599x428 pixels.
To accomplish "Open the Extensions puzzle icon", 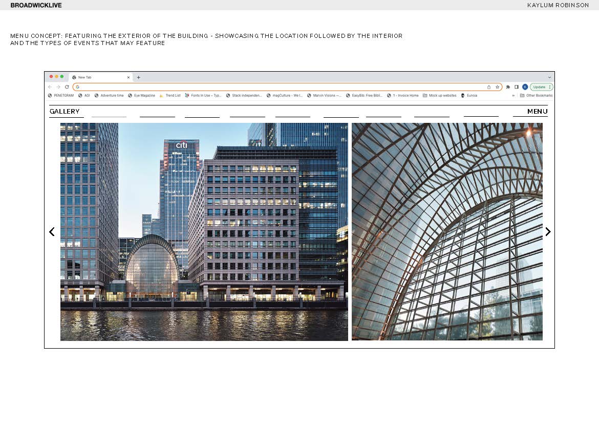I will tap(508, 87).
